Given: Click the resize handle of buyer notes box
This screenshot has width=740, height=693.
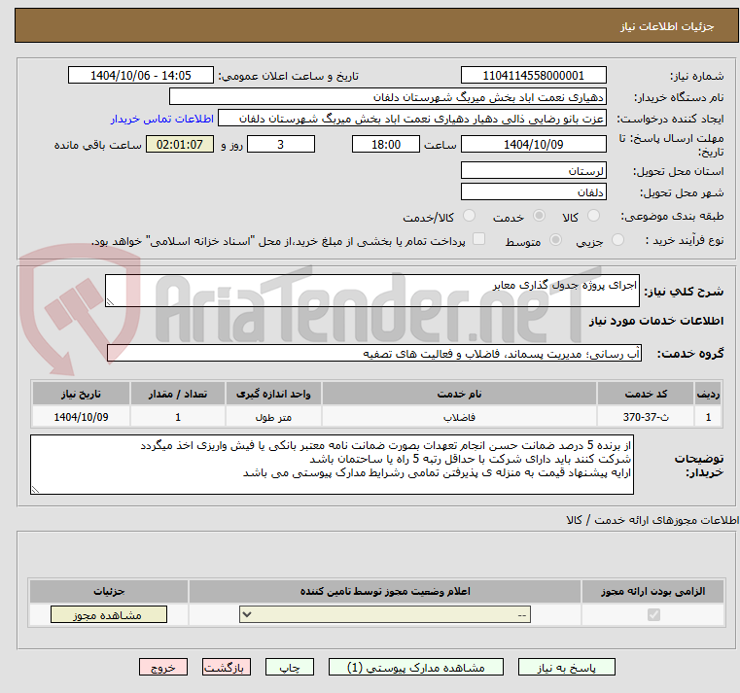Looking at the screenshot, I should click(35, 490).
